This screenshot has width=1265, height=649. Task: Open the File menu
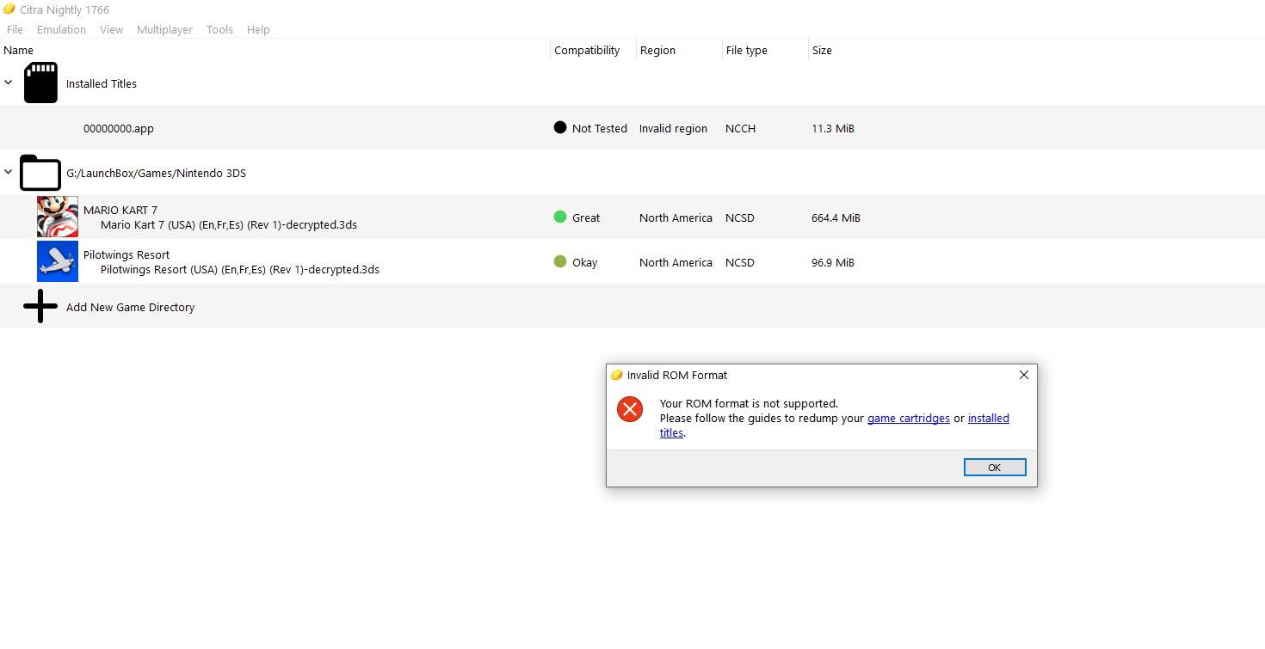(x=15, y=29)
